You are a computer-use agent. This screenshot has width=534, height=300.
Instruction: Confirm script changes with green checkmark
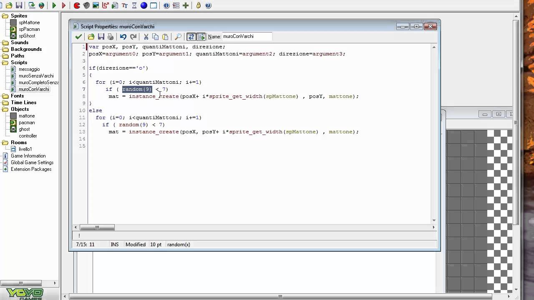click(78, 37)
